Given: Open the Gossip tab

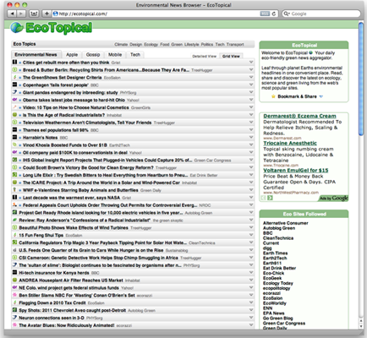Looking at the screenshot, I should 93,55.
